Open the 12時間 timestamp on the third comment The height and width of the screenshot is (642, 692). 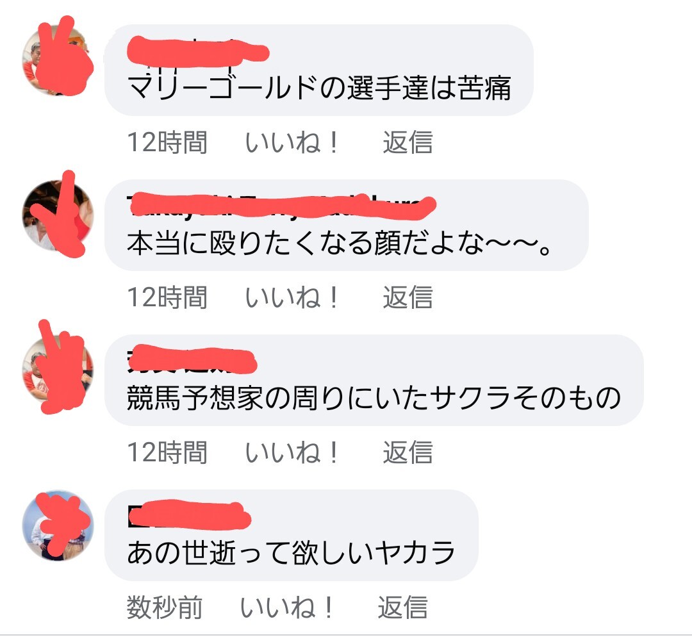(x=167, y=453)
